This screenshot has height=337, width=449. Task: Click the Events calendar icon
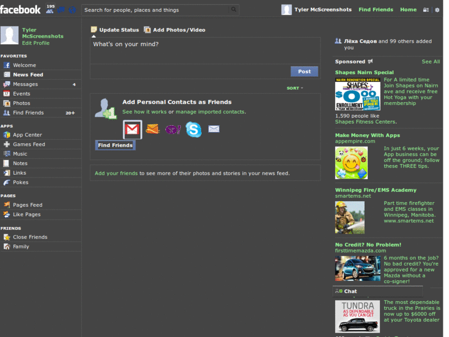point(7,94)
